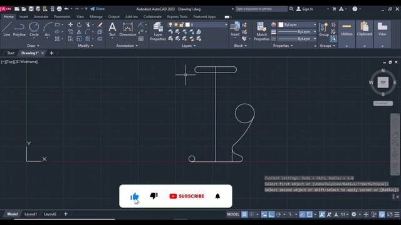The height and width of the screenshot is (225, 401).
Task: Click the Rotate tool icon
Action: tap(80, 25)
